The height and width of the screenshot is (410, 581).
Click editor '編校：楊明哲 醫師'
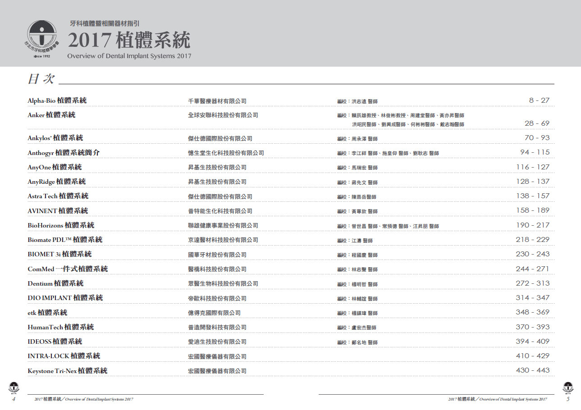click(x=357, y=284)
